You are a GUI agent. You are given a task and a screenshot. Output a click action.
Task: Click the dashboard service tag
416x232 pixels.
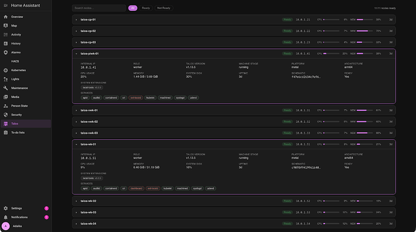pos(136,189)
